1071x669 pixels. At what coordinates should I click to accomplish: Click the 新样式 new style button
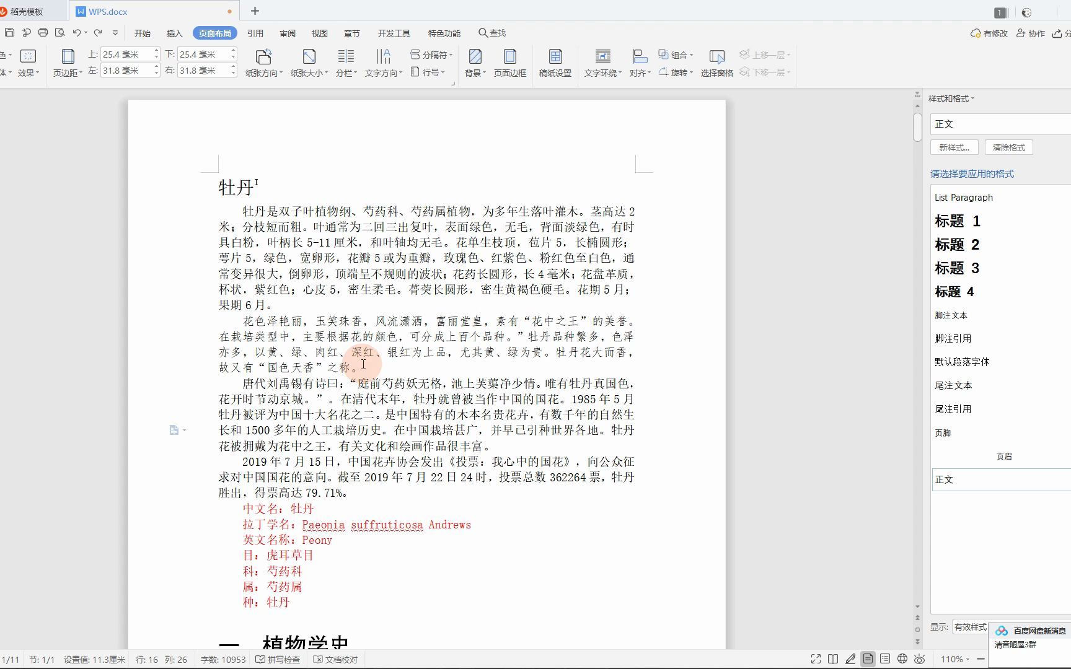pyautogui.click(x=954, y=147)
